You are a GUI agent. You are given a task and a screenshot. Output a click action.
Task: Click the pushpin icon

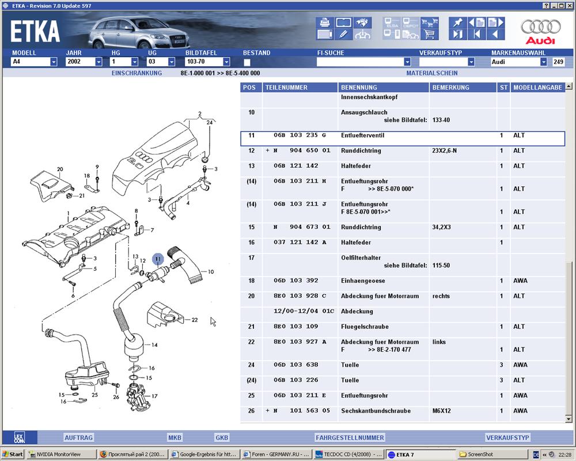pos(458,23)
